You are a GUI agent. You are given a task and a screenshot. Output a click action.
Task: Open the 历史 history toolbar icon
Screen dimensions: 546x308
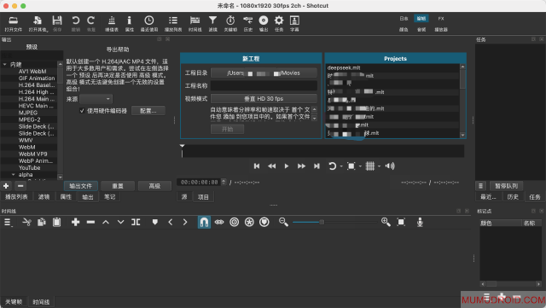point(248,23)
